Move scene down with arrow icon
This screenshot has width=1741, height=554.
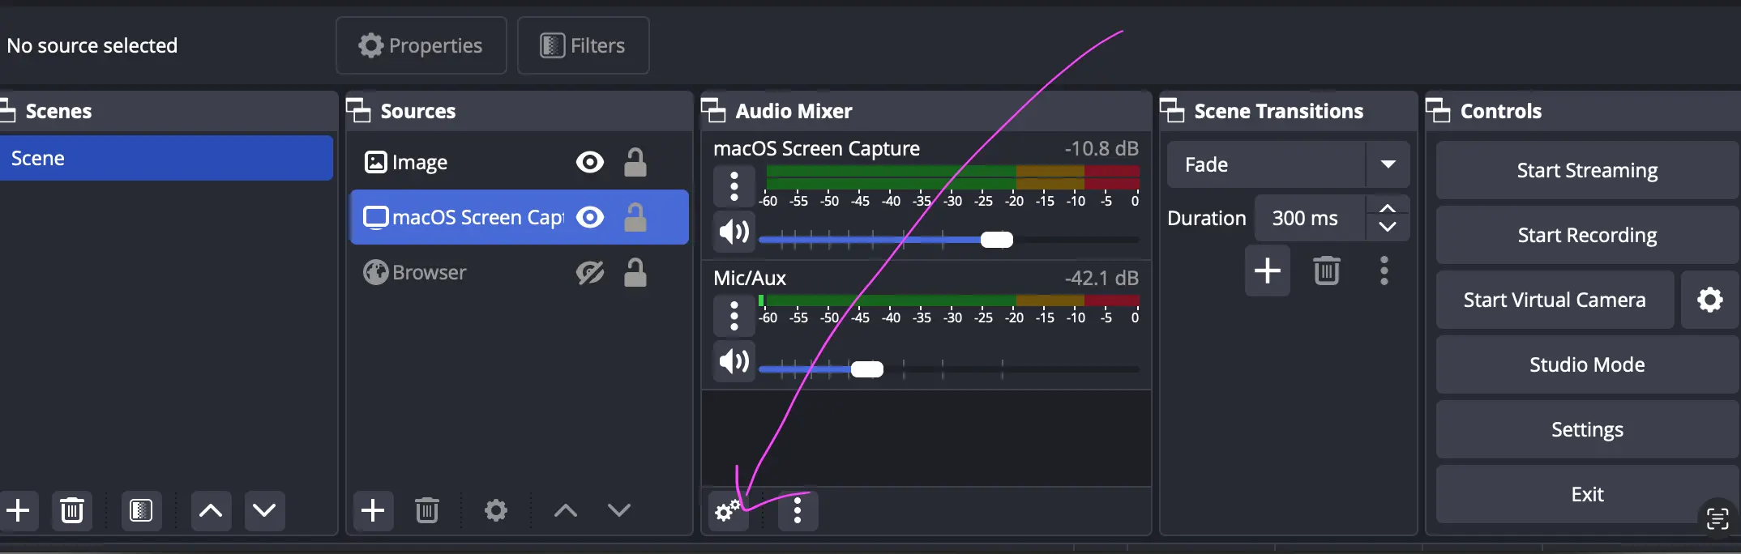[x=264, y=510]
